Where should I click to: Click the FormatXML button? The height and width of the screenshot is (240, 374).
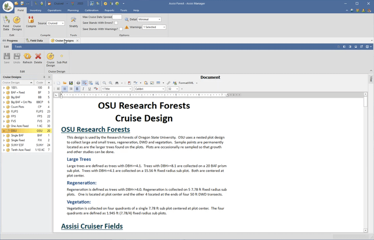(x=186, y=83)
